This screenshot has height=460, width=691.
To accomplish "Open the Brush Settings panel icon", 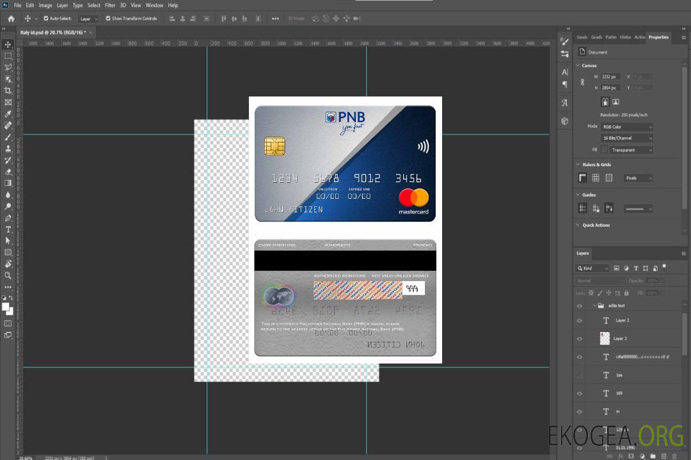I will 565,42.
